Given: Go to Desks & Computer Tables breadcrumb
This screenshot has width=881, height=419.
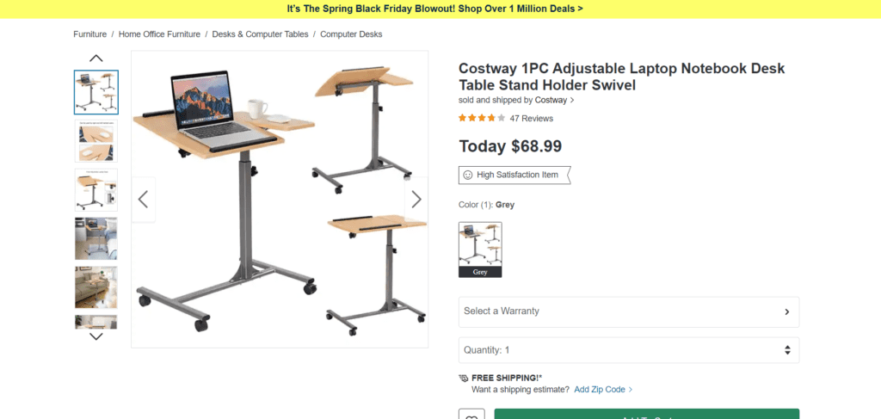Looking at the screenshot, I should click(x=260, y=34).
